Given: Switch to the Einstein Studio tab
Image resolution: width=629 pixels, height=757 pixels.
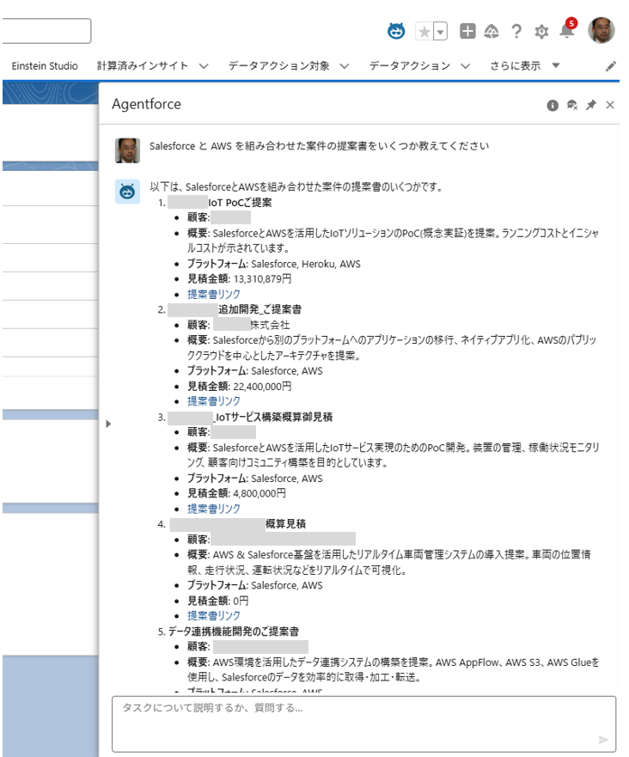Looking at the screenshot, I should 45,65.
